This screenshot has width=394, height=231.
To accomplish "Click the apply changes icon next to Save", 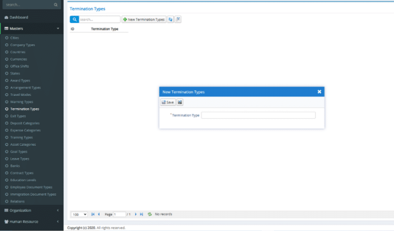I will pos(180,102).
